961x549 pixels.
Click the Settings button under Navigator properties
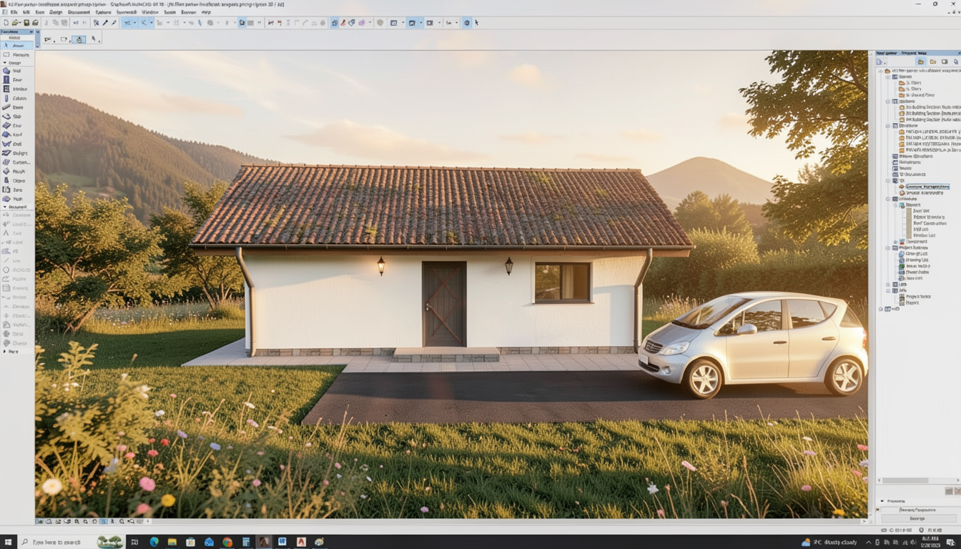pyautogui.click(x=917, y=518)
